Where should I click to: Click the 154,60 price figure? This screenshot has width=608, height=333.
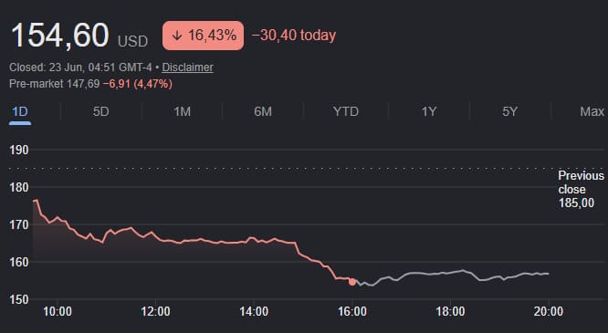(60, 36)
